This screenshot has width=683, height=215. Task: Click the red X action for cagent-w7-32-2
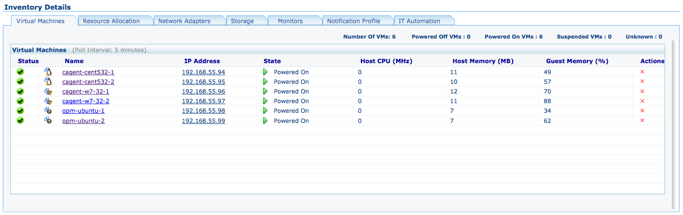pyautogui.click(x=642, y=101)
